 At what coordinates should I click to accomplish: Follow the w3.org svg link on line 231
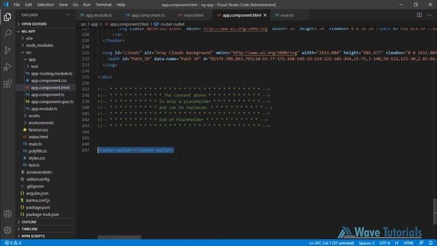[x=265, y=53]
